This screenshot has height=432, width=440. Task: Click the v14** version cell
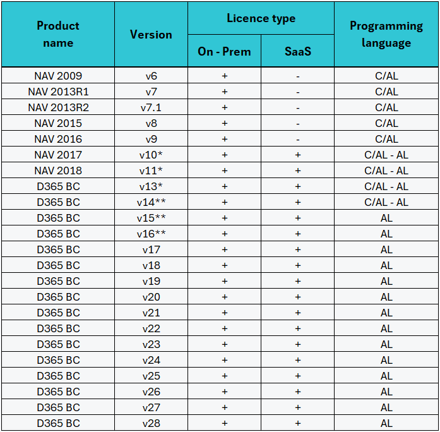pos(151,202)
